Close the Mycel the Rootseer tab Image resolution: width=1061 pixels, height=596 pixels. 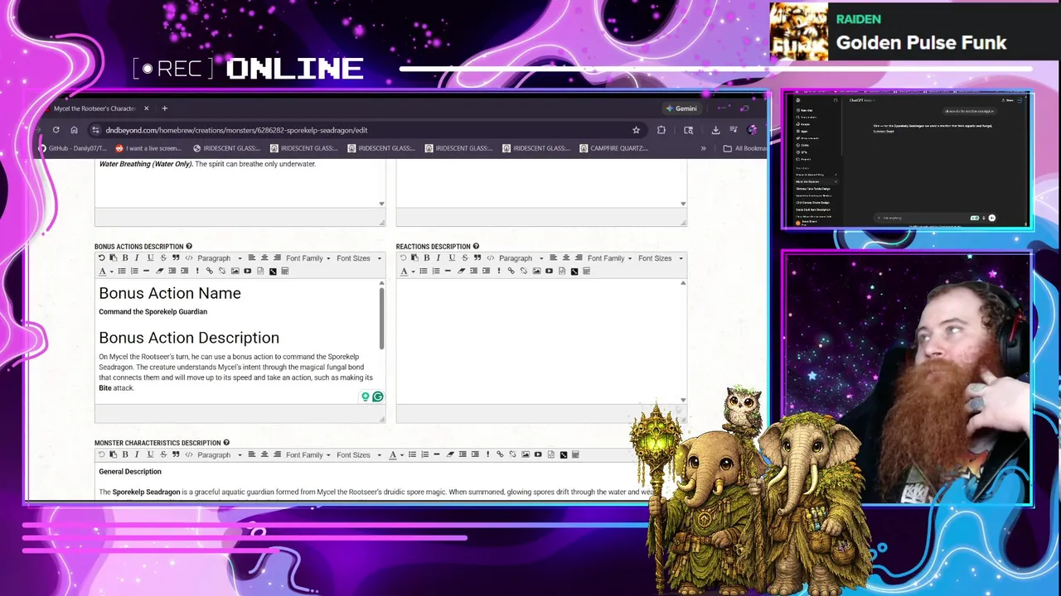146,108
